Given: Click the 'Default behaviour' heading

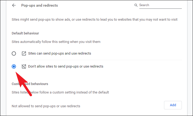Looking at the screenshot, I should [25, 33].
